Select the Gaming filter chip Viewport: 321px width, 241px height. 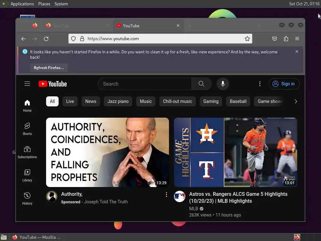(211, 101)
